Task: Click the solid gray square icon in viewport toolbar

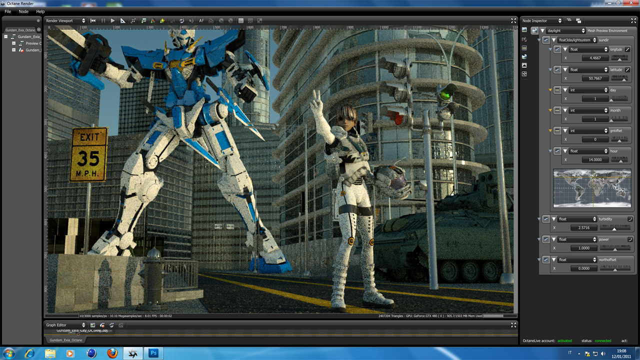Action: coord(241,20)
